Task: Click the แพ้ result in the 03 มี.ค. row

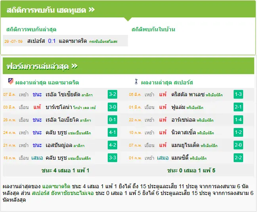Action: [37, 107]
